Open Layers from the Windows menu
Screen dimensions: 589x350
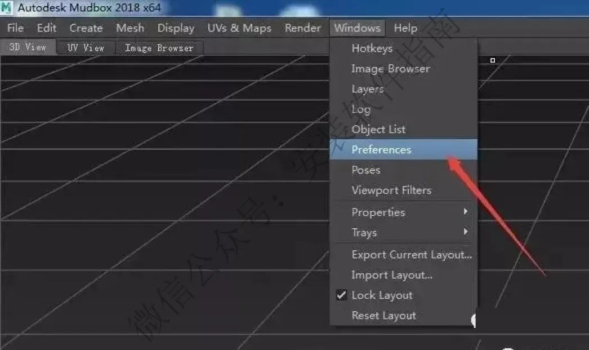coord(403,89)
